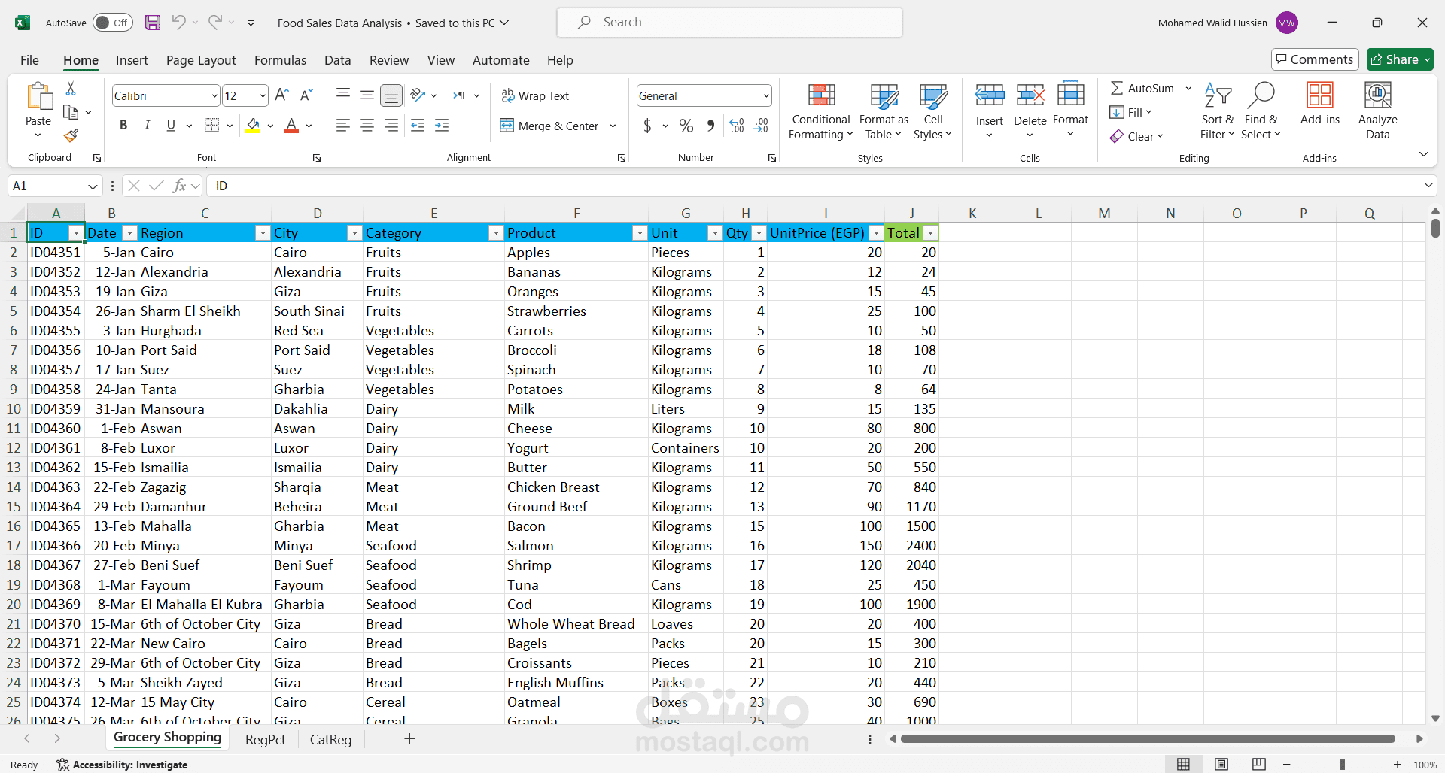Open Conditional Formatting
The height and width of the screenshot is (773, 1445).
[x=821, y=111]
